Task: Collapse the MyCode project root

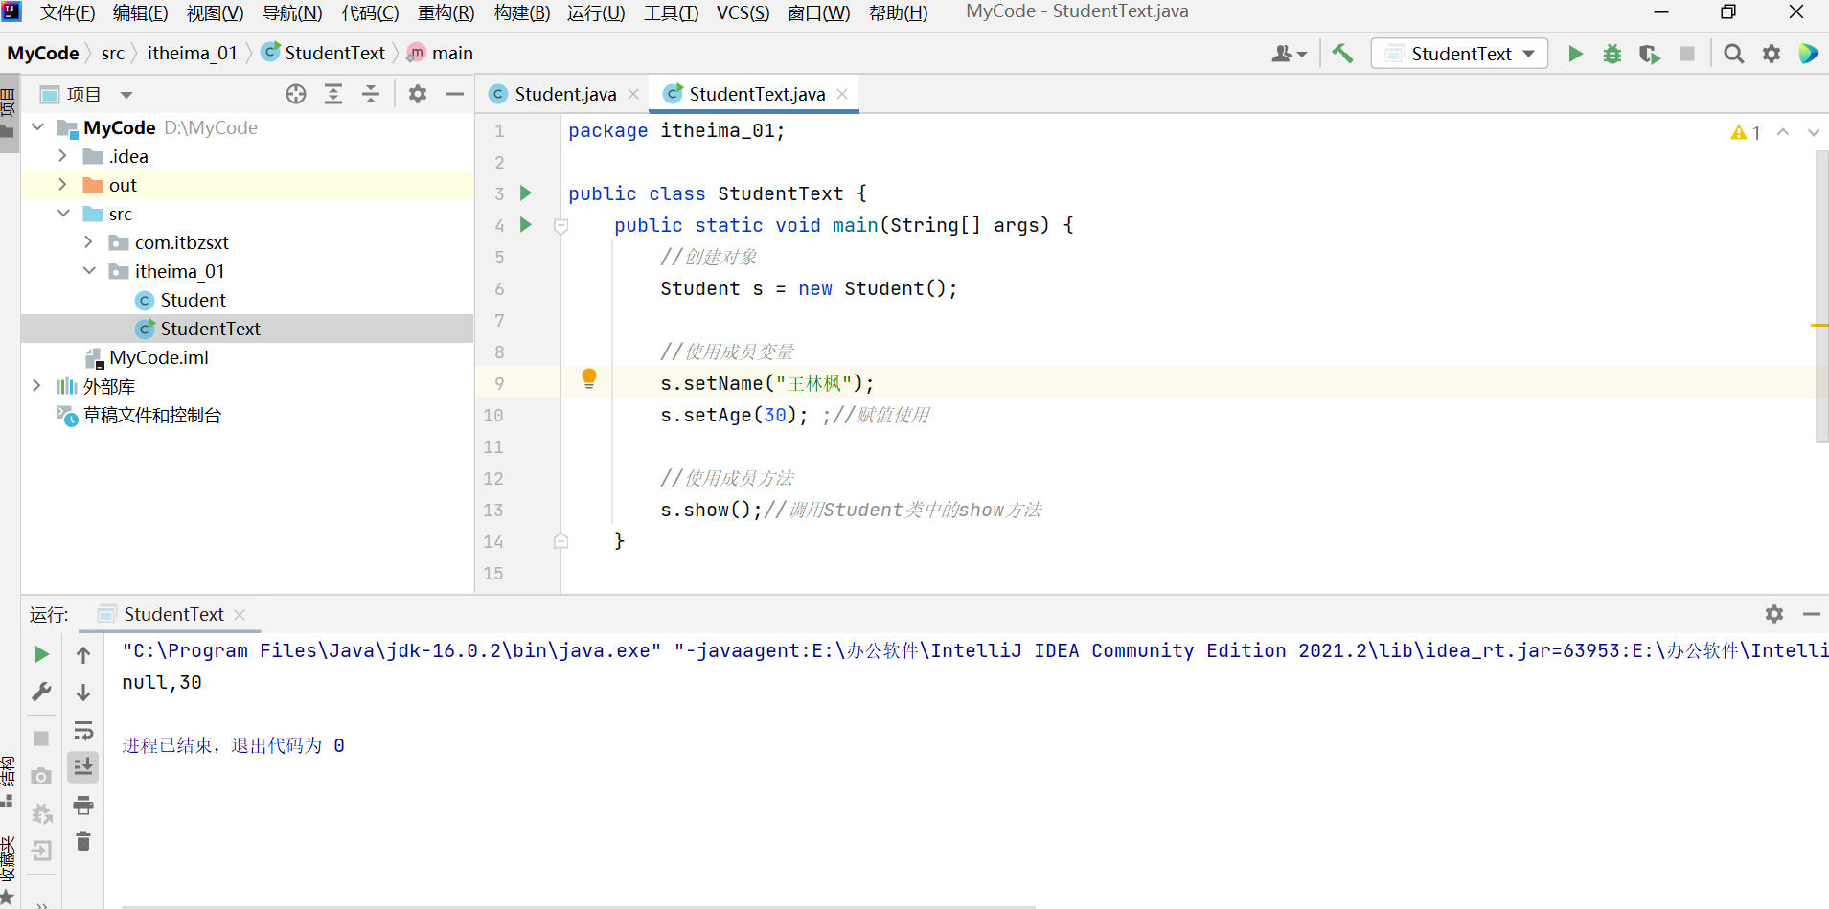Action: pyautogui.click(x=37, y=127)
